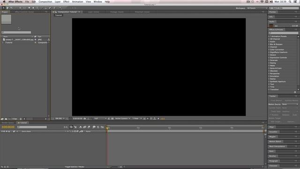Click the new folder icon in Project panel
The height and width of the screenshot is (169, 300).
point(6,119)
